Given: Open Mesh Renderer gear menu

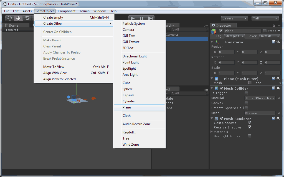Looking at the screenshot, I should [x=278, y=118].
